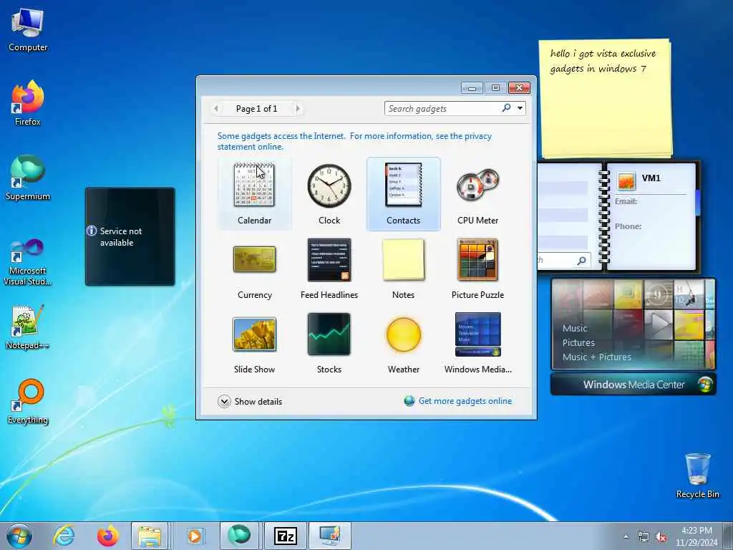Viewport: 733px width, 550px height.
Task: Show hidden tray icons arrow
Action: pos(626,537)
